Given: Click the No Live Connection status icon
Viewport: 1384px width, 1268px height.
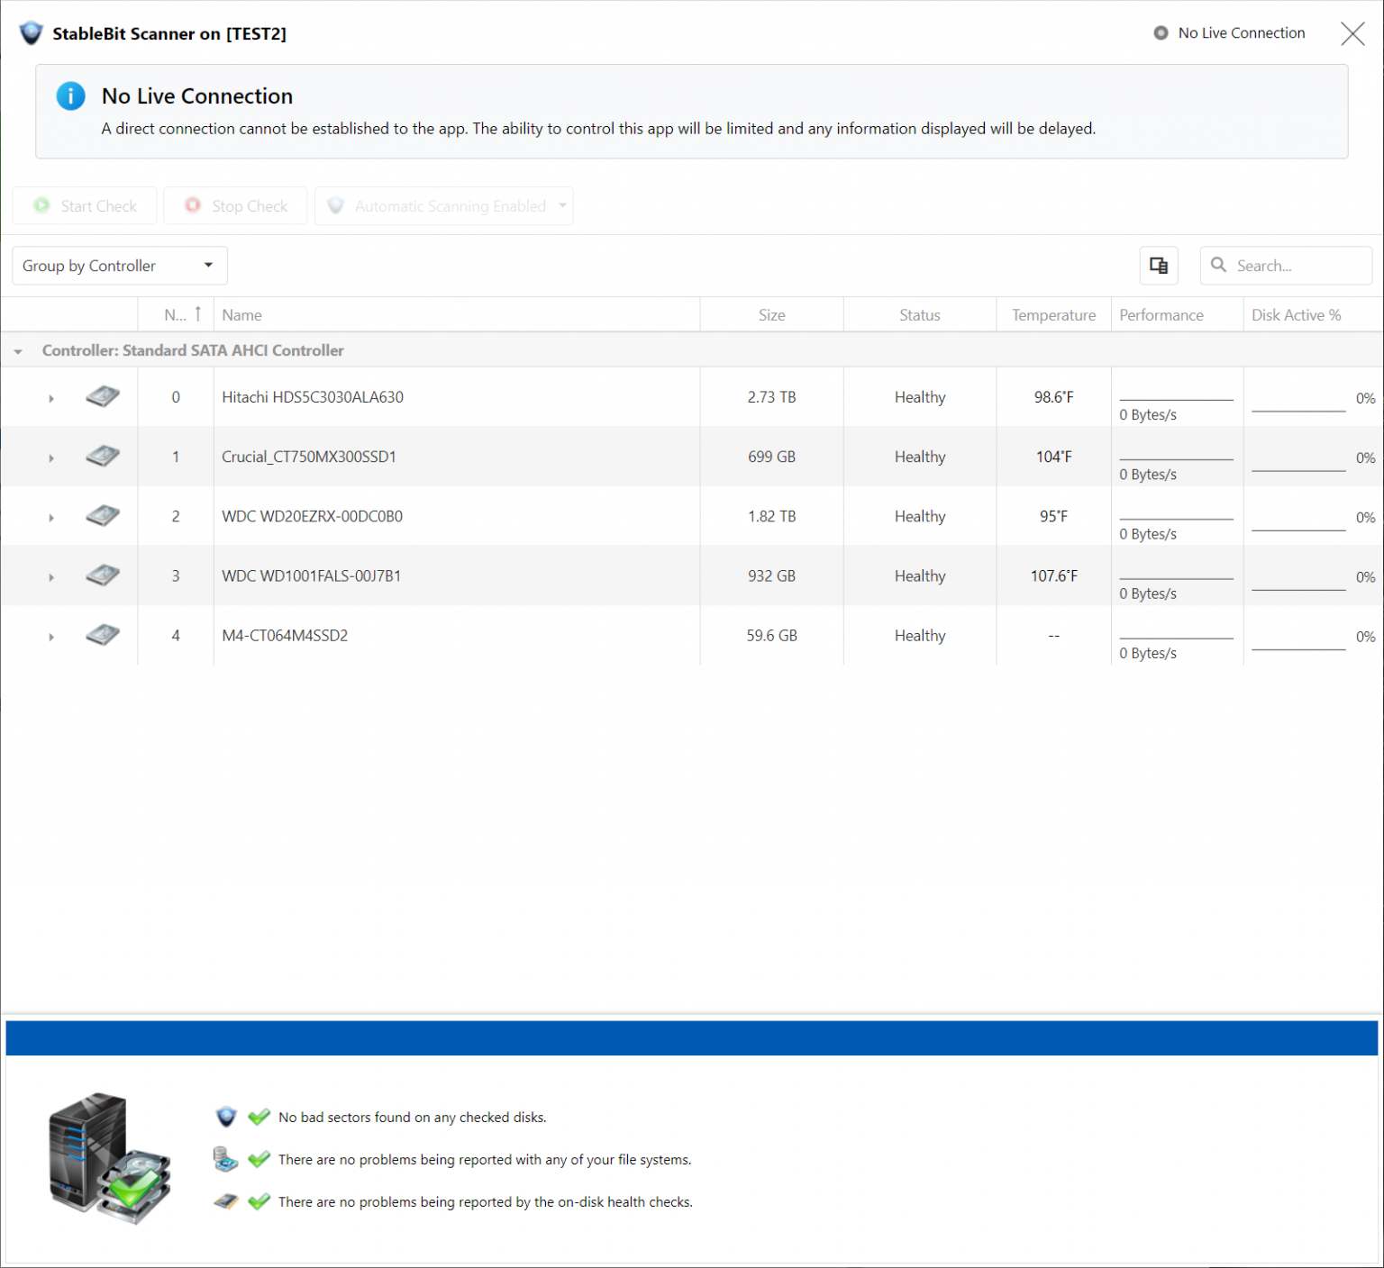Looking at the screenshot, I should tap(1160, 32).
